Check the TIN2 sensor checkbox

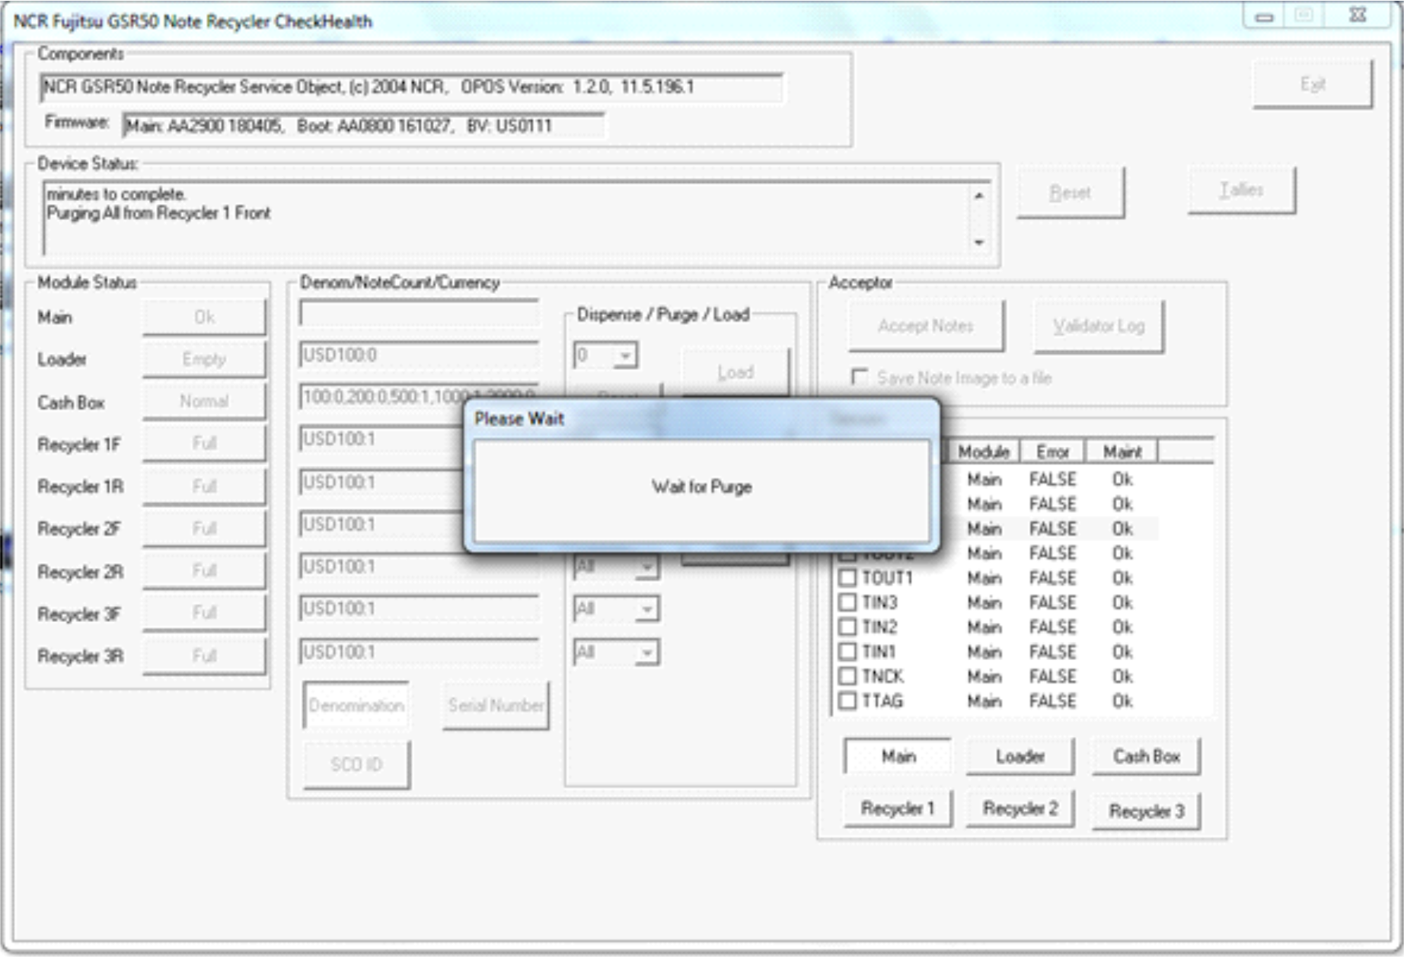tap(847, 627)
